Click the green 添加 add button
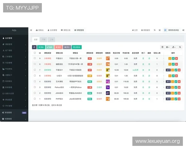 point(41,47)
